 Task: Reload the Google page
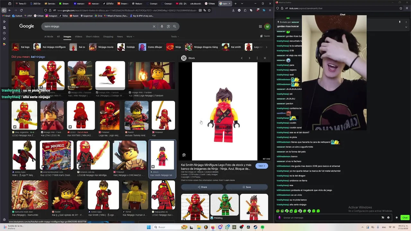coord(21,10)
